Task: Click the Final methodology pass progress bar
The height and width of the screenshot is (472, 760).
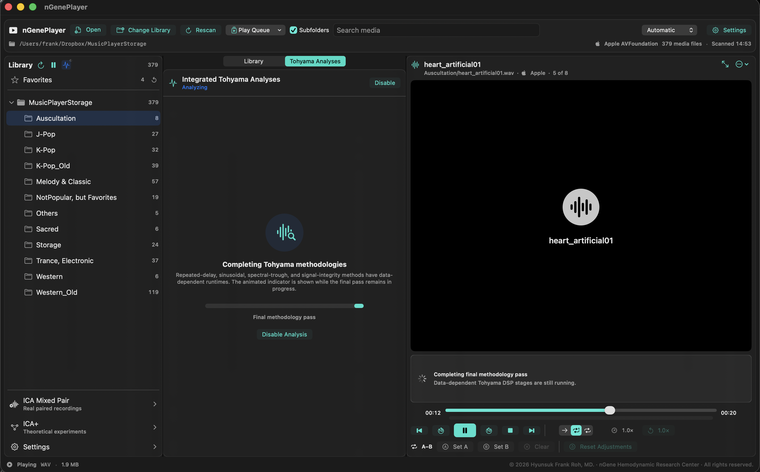Action: 284,306
